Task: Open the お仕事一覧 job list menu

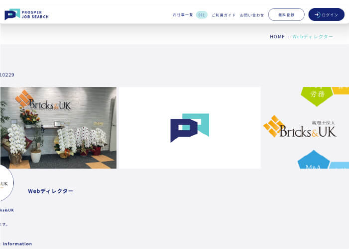Action: (183, 15)
